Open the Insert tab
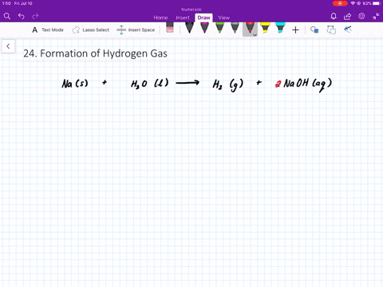Viewport: 383px width, 287px height. [183, 18]
